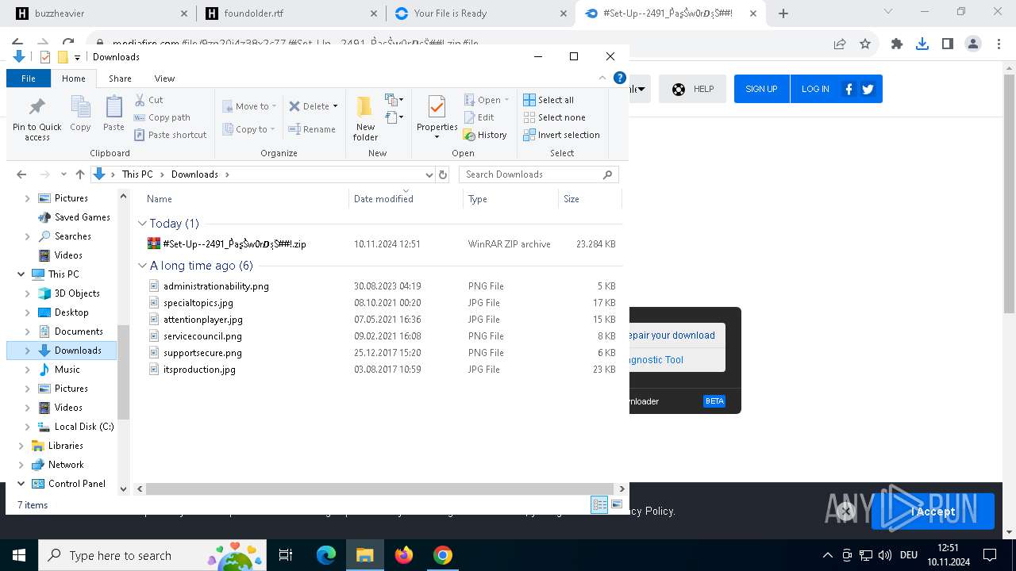Switch to Share ribbon tab
The image size is (1016, 571).
120,79
